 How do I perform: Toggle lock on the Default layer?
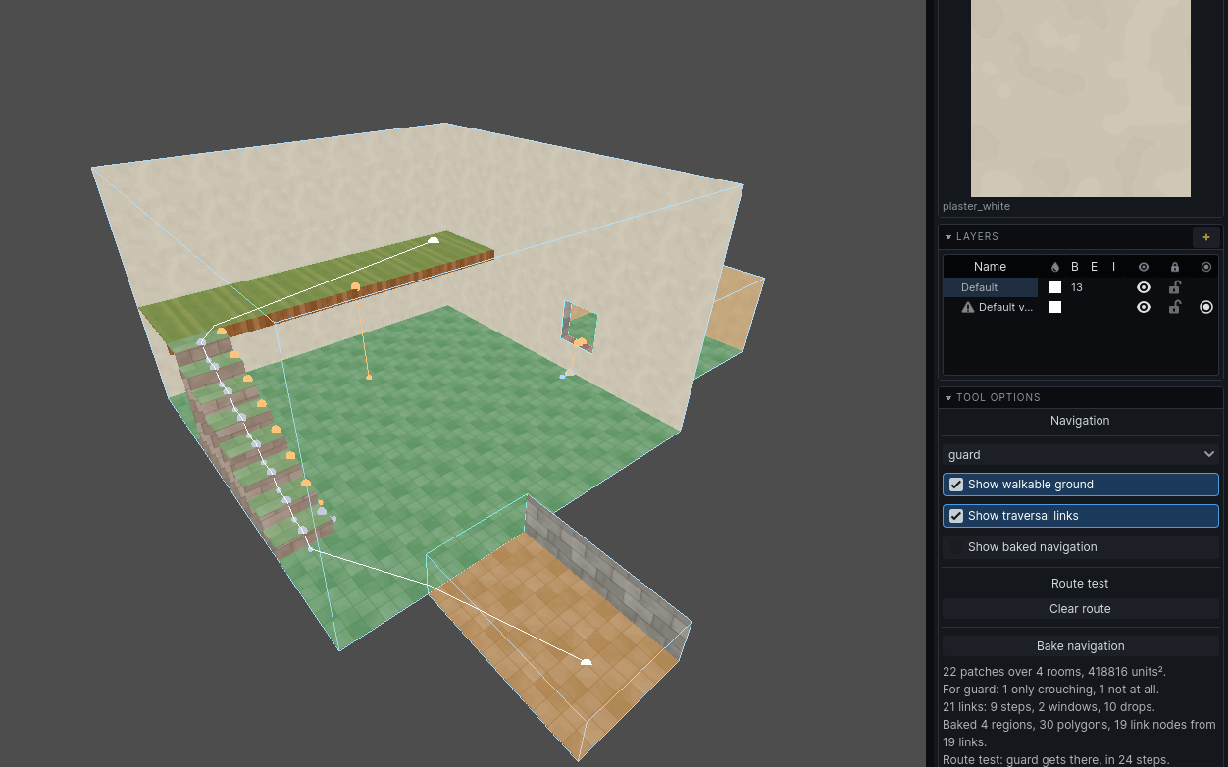pyautogui.click(x=1175, y=287)
